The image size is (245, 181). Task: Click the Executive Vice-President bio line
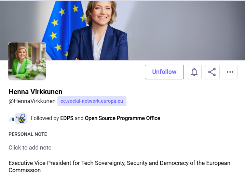click(x=119, y=163)
